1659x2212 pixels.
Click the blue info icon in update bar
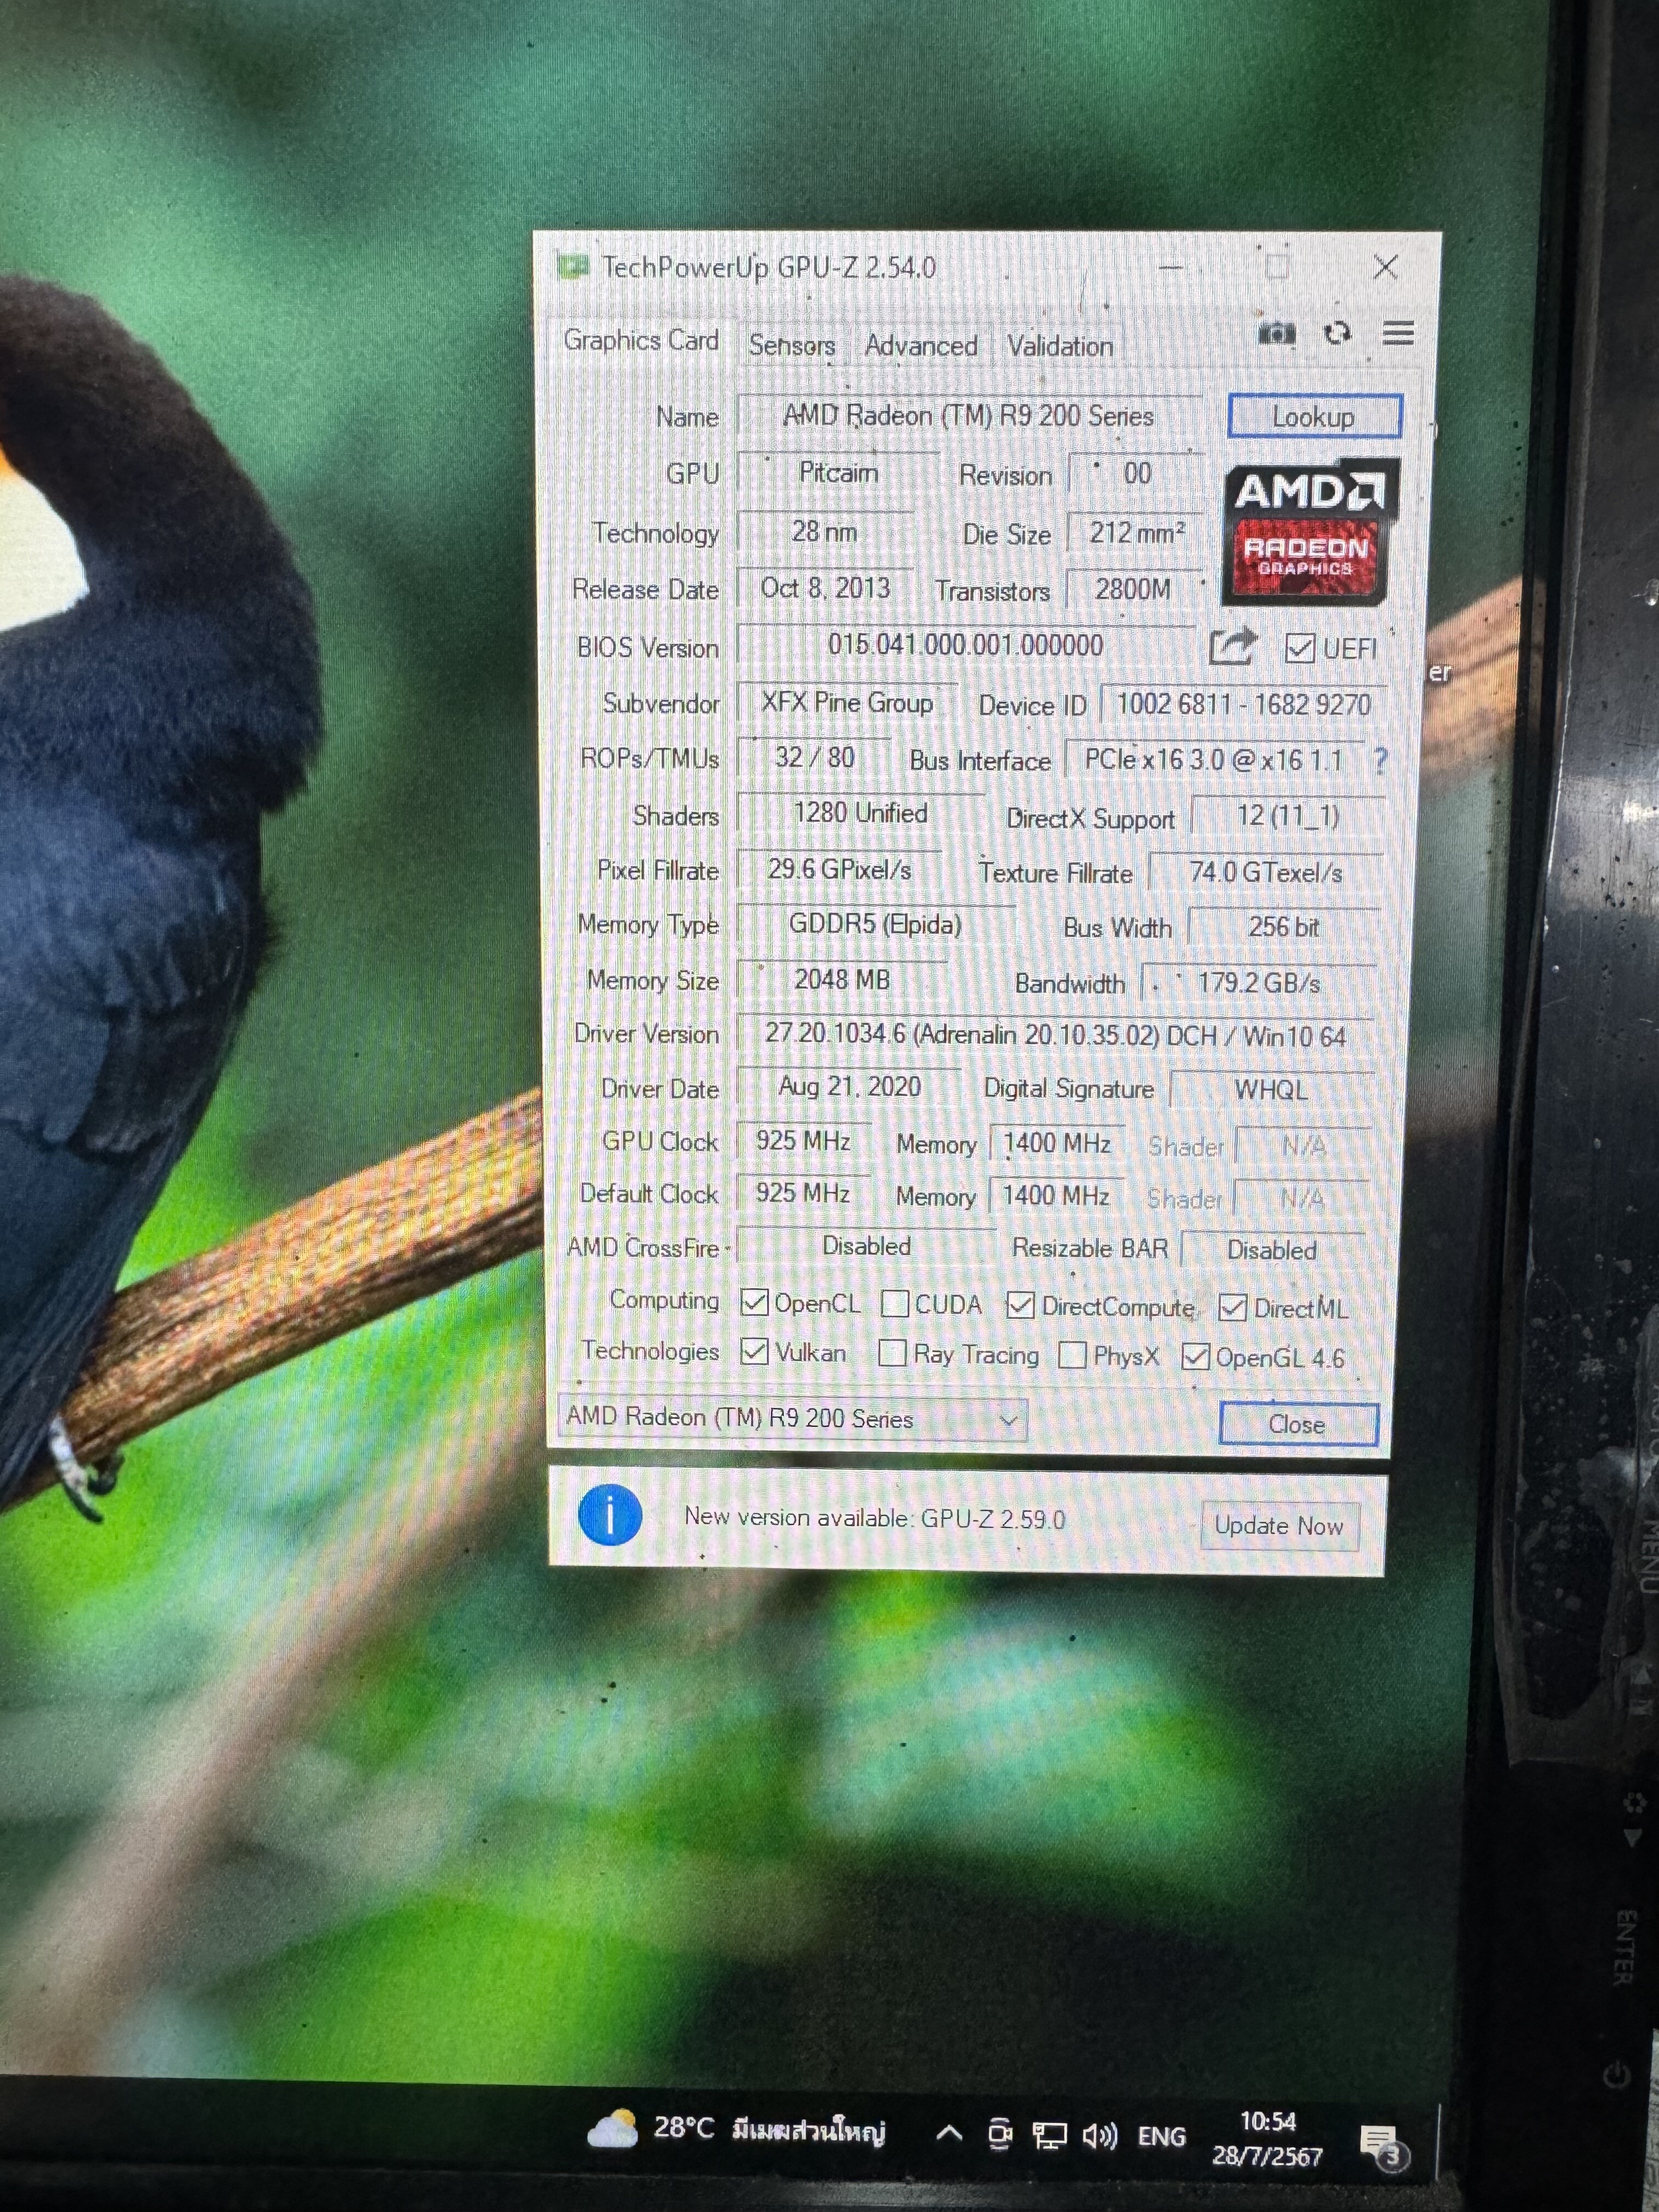coord(610,1515)
